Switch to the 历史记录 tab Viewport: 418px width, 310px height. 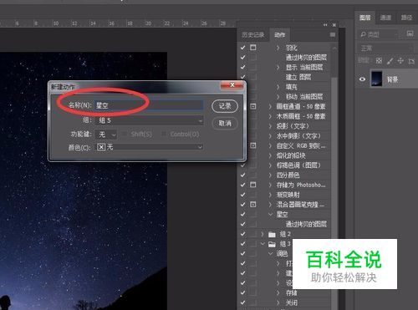(252, 35)
